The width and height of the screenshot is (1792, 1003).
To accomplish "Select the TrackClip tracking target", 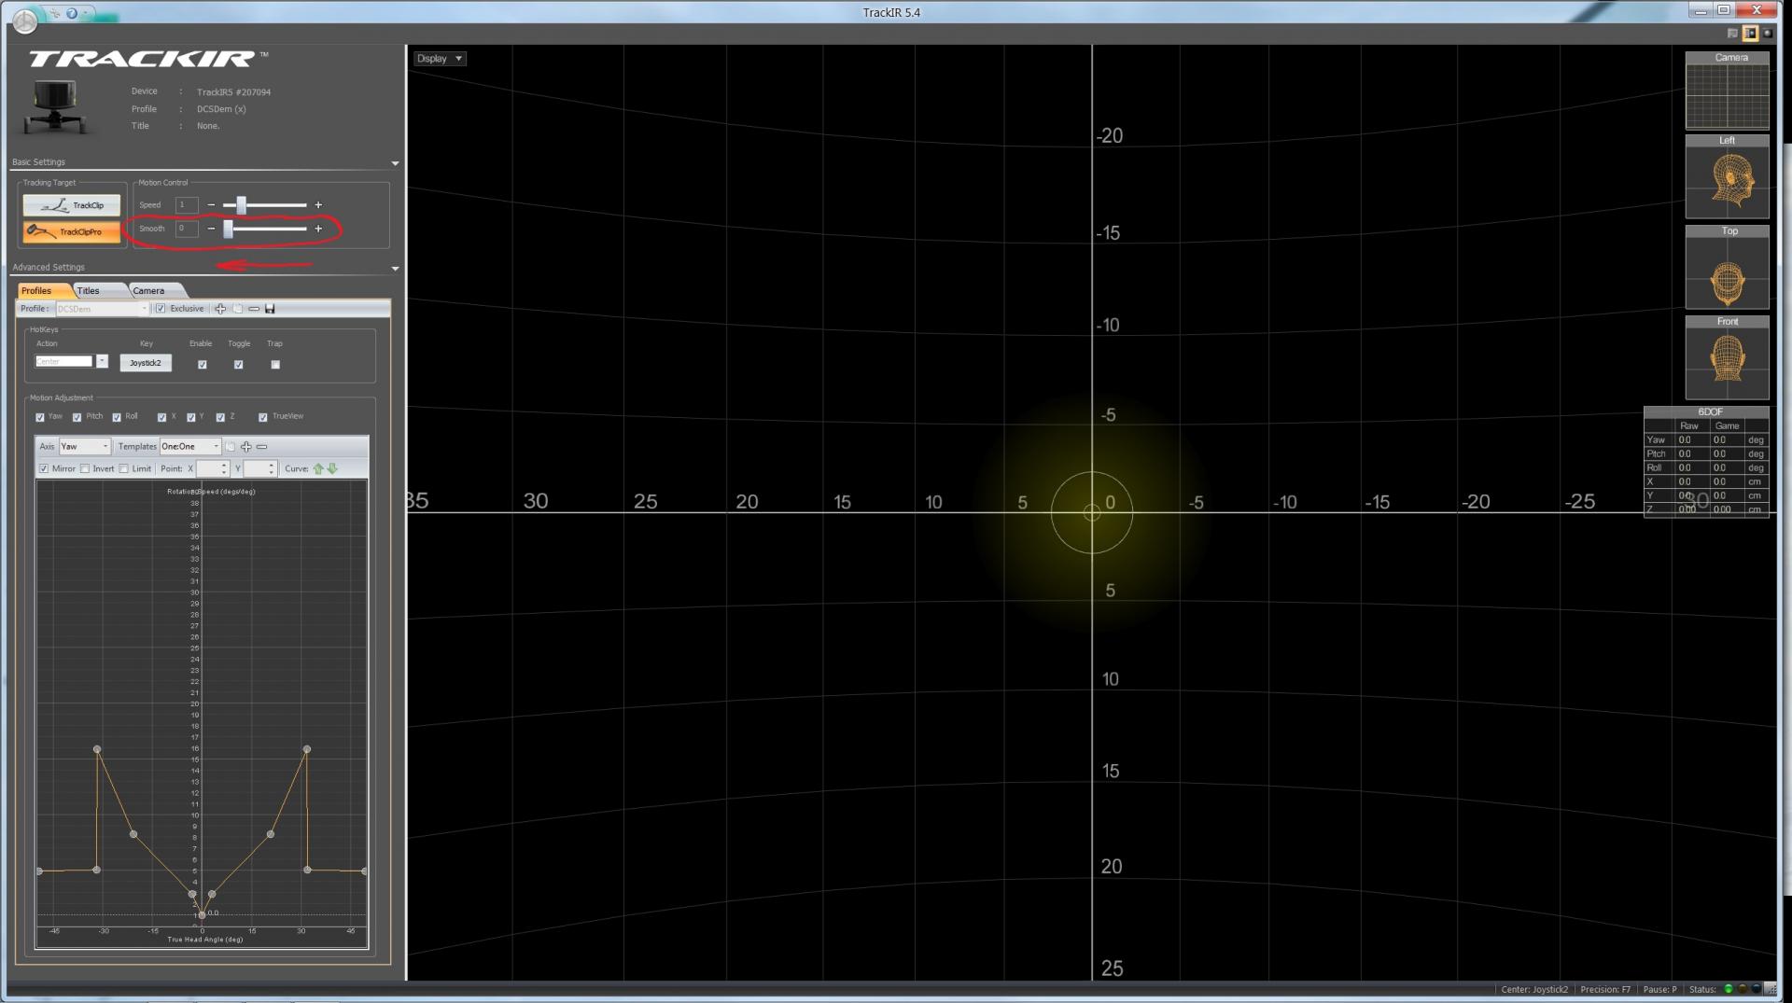I will point(72,205).
